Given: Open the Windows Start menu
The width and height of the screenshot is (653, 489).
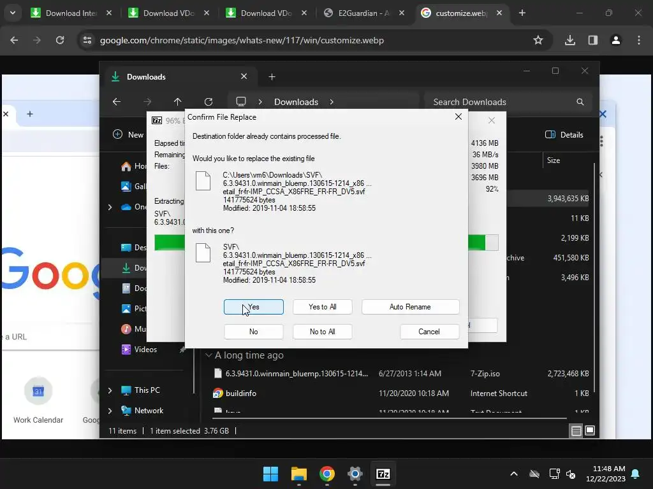Looking at the screenshot, I should pos(270,474).
